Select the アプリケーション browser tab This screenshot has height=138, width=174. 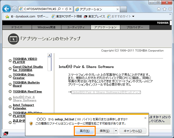coord(97,9)
